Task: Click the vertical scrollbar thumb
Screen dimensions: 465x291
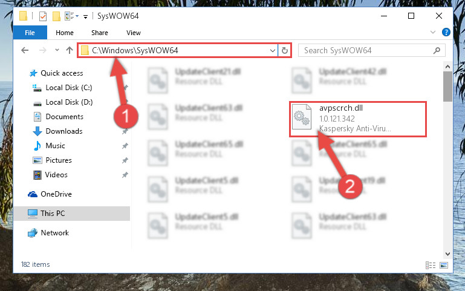Action: click(447, 87)
